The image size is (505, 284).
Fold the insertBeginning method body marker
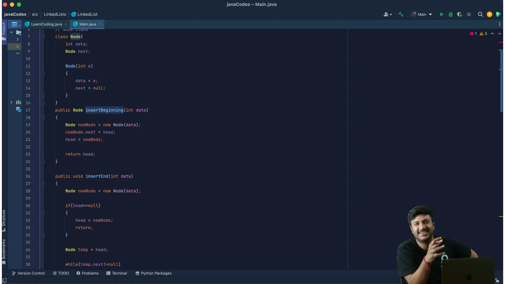pyautogui.click(x=43, y=118)
